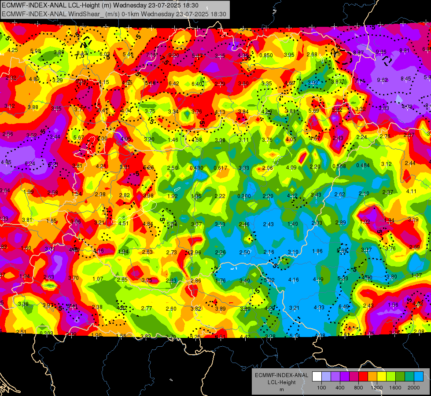Click the 6.49 wind shear value

click(x=344, y=306)
